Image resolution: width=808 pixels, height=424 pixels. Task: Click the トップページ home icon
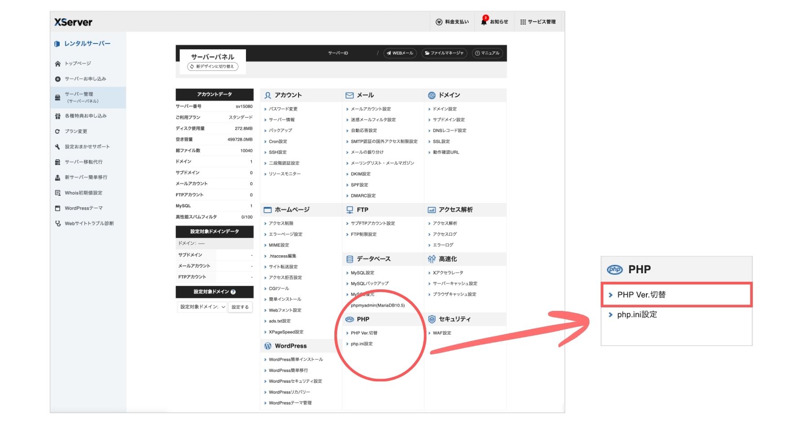point(57,64)
